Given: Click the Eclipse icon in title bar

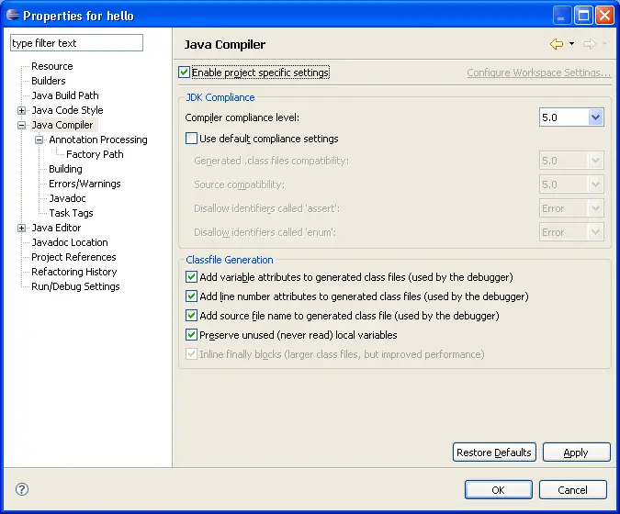Looking at the screenshot, I should [12, 16].
